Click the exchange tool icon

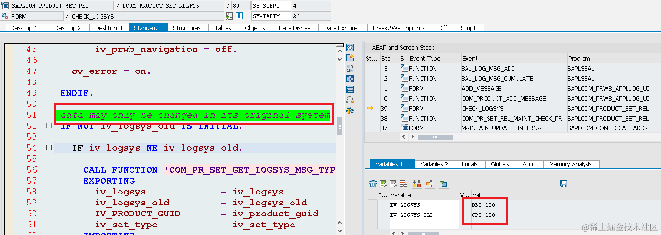click(349, 69)
